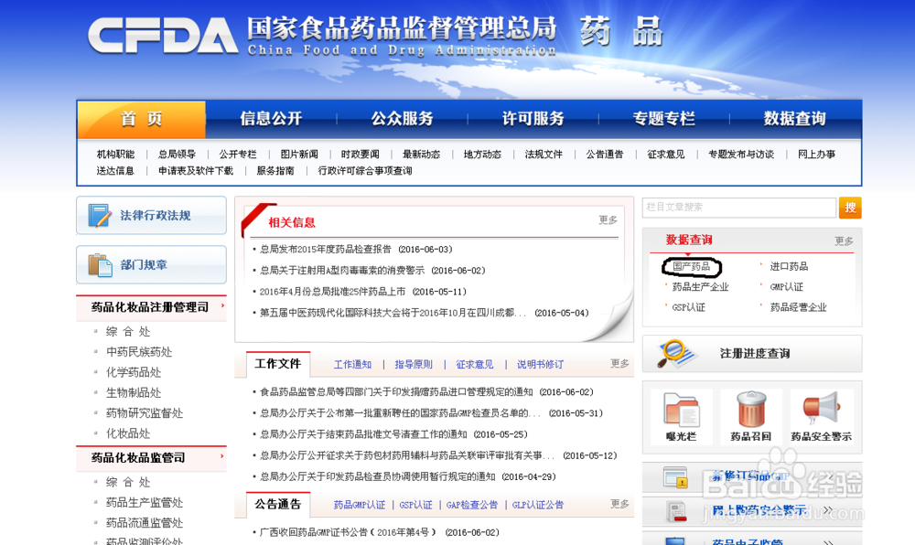This screenshot has width=915, height=545.
Task: Open 总局办公厅关于结束药品批准文号清查工作的通知
Action: pos(363,434)
